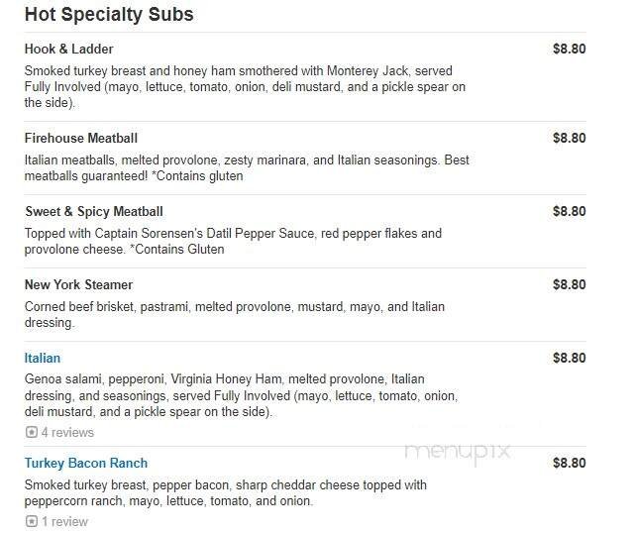The image size is (635, 533).
Task: Click the Italian sub $8.80 price
Action: click(x=569, y=358)
